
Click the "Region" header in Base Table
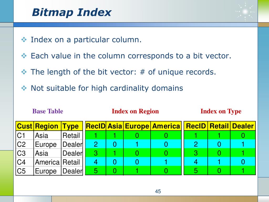click(47, 126)
